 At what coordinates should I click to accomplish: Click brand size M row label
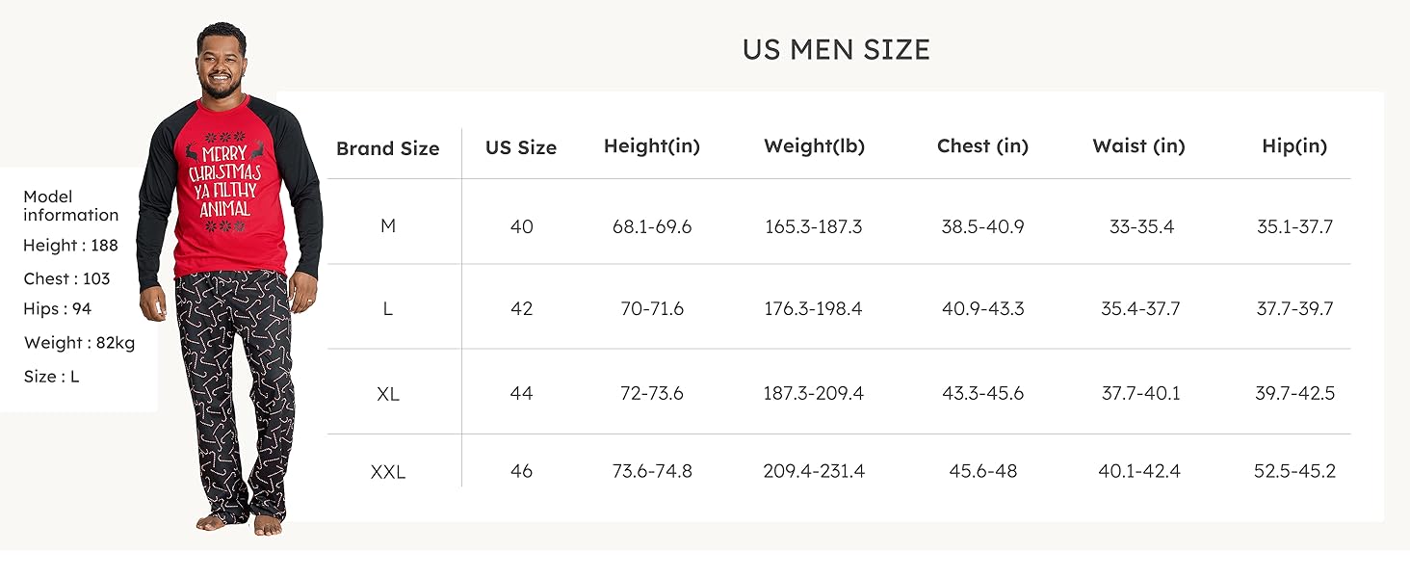[388, 226]
